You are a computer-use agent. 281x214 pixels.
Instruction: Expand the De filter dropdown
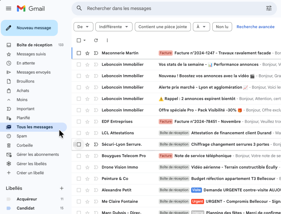[83, 27]
